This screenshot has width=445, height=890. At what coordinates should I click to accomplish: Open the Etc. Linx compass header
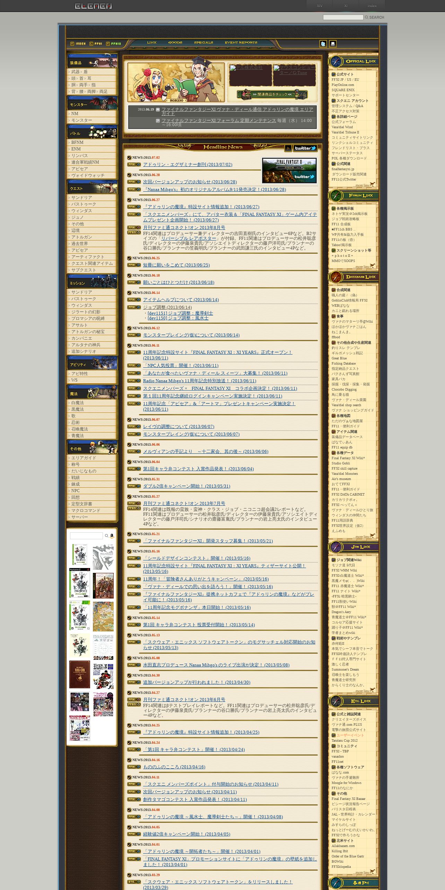pyautogui.click(x=354, y=701)
